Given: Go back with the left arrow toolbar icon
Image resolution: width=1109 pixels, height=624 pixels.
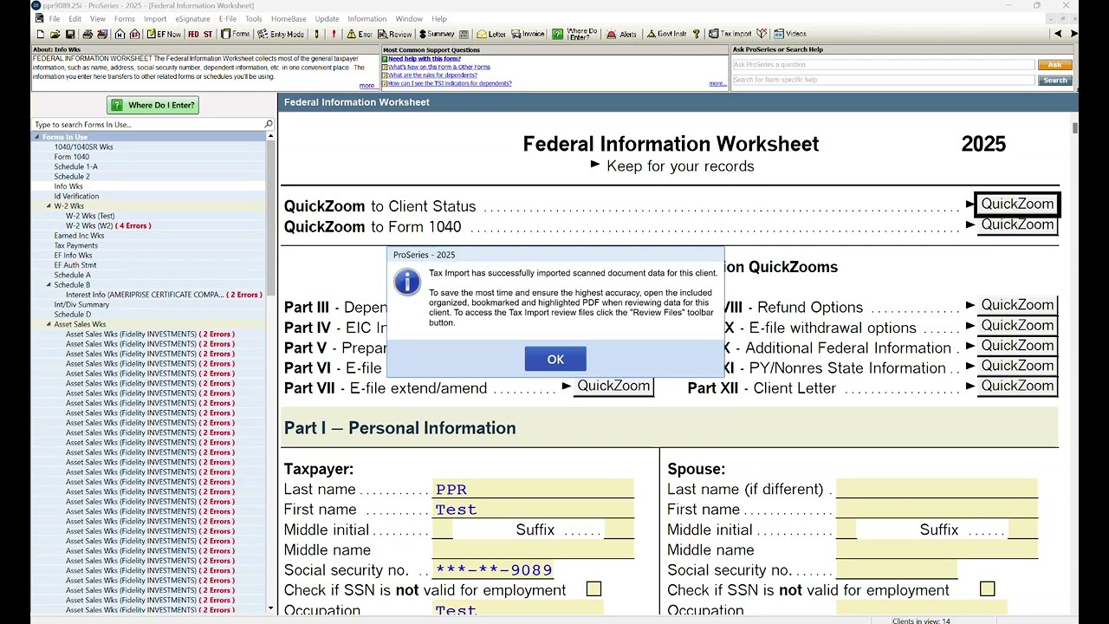Looking at the screenshot, I should tap(1058, 34).
